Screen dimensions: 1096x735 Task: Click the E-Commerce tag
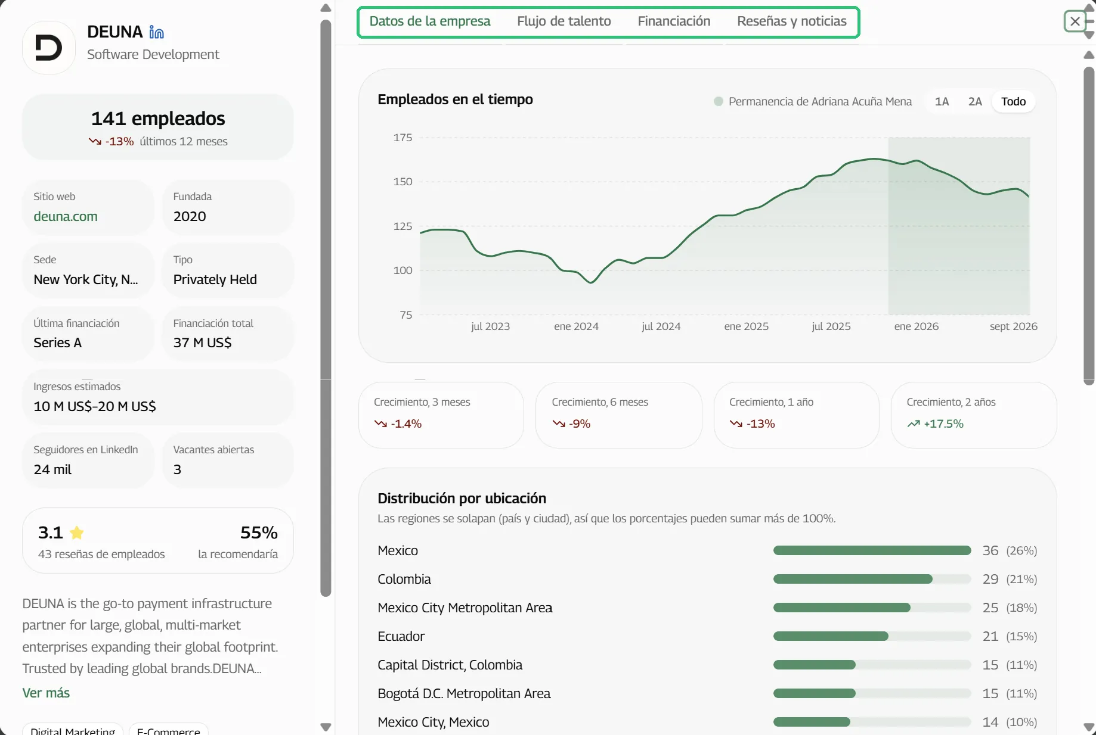point(169,730)
